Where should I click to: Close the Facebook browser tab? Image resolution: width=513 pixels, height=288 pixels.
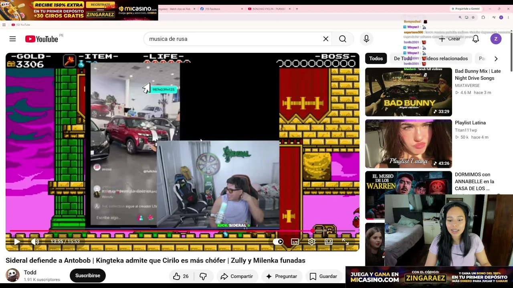click(242, 9)
